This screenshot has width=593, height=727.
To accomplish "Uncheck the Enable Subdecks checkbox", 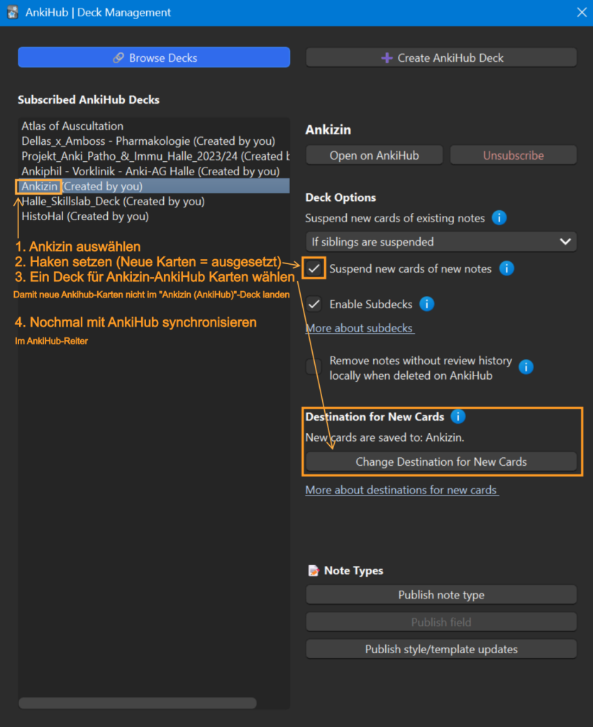I will point(314,304).
